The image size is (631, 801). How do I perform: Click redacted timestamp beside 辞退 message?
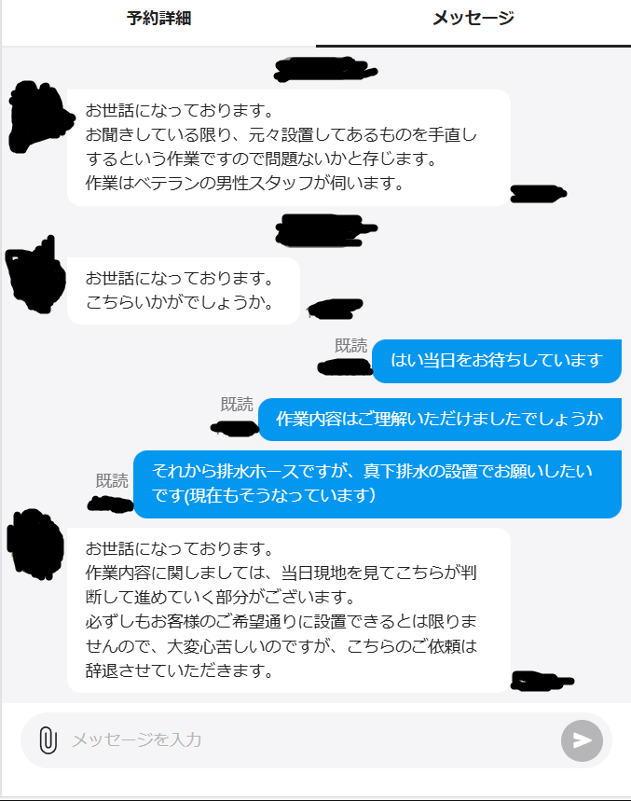(542, 682)
